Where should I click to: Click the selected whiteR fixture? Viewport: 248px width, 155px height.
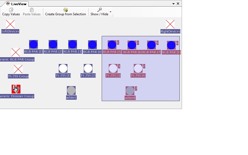[x=130, y=91]
